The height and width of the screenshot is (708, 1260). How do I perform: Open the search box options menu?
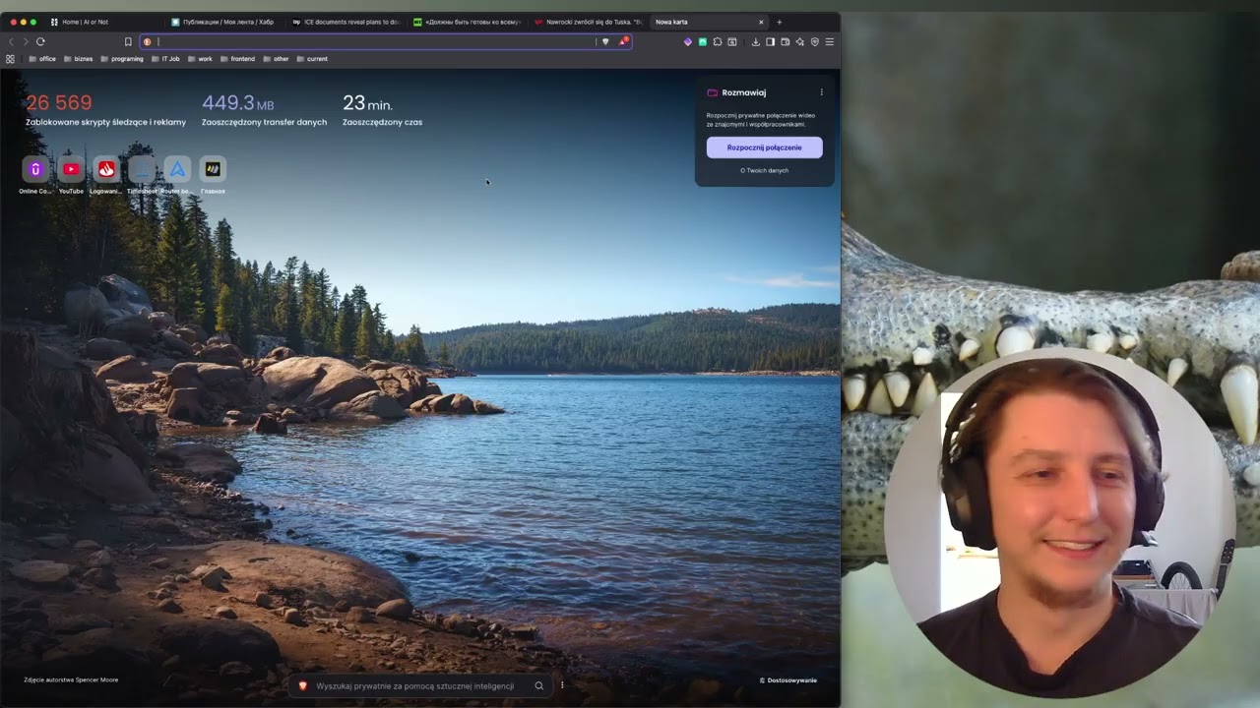click(x=562, y=685)
